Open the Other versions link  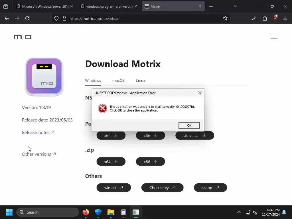[x=39, y=154]
